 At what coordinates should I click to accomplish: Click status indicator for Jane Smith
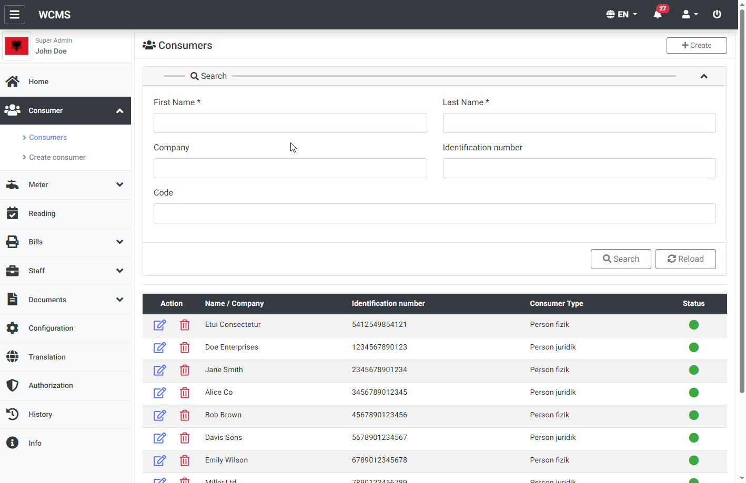point(694,370)
